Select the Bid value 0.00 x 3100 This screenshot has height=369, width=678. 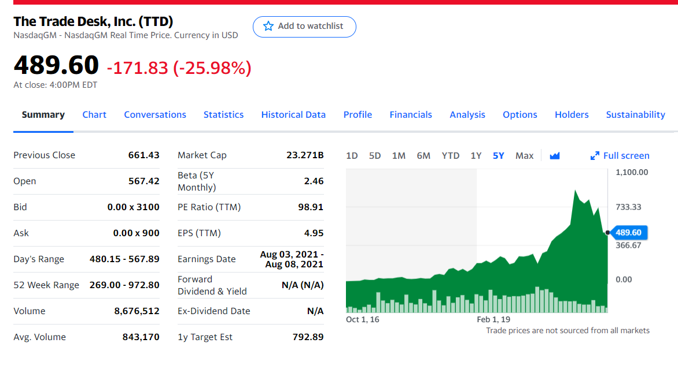pyautogui.click(x=133, y=207)
